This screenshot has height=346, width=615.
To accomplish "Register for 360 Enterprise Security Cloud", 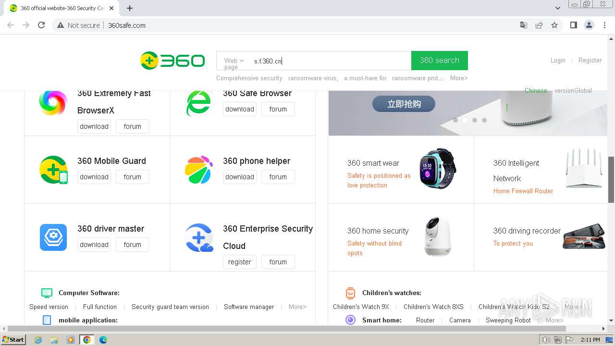I will tap(240, 262).
